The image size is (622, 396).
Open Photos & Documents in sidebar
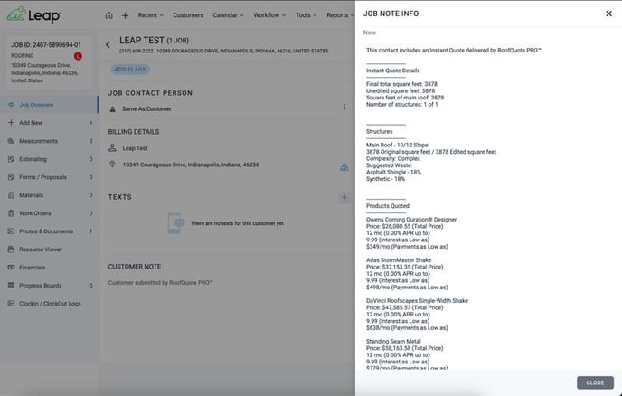[x=49, y=231]
